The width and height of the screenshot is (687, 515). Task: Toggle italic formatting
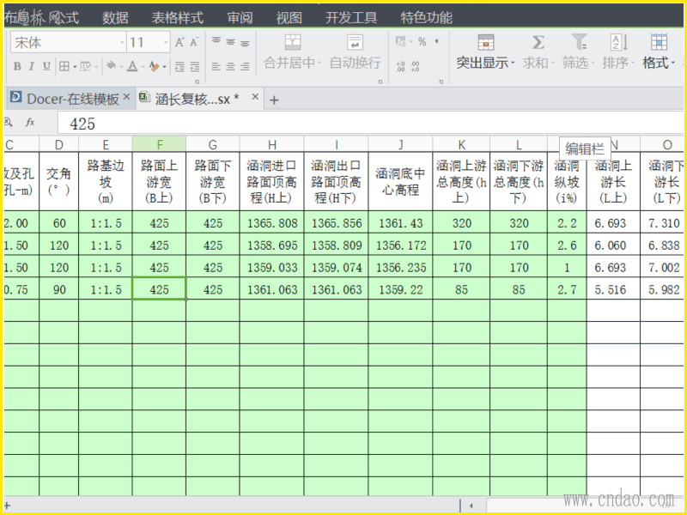pos(32,66)
